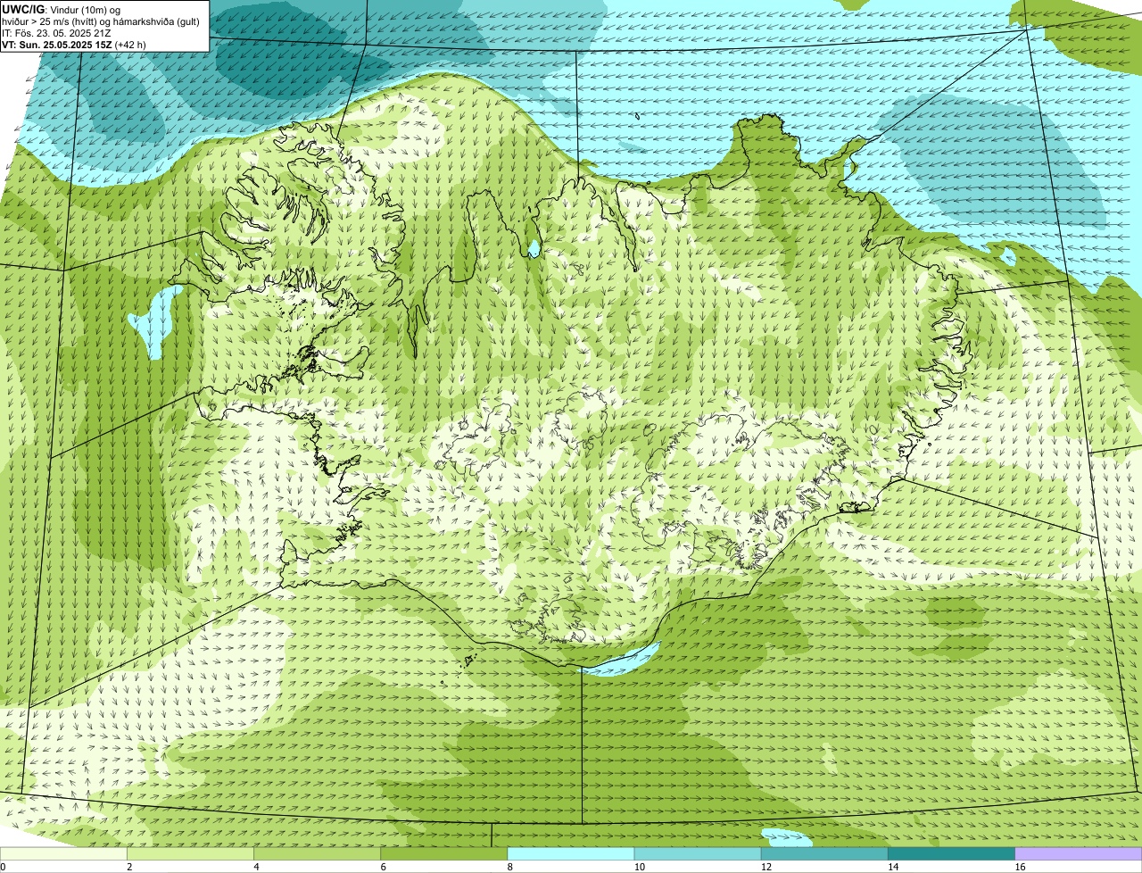This screenshot has height=873, width=1142.
Task: Click the '4' label on the color scale
Action: click(x=256, y=867)
